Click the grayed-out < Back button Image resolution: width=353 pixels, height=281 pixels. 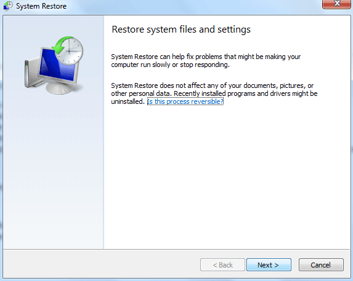coord(222,265)
